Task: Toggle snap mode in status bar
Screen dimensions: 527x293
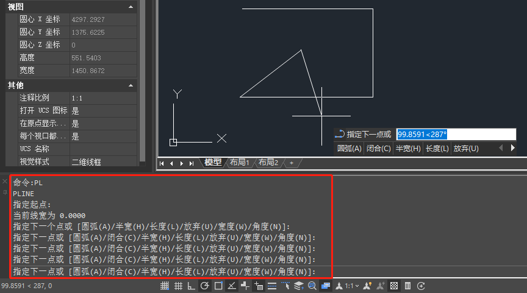Action: (x=164, y=286)
